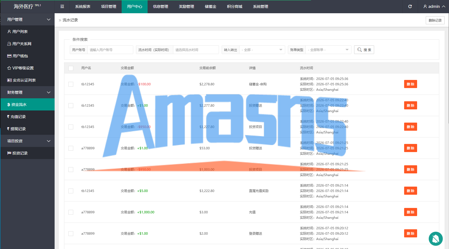
Task: Delete the a778899 登录赠送 record row
Action: (x=410, y=233)
